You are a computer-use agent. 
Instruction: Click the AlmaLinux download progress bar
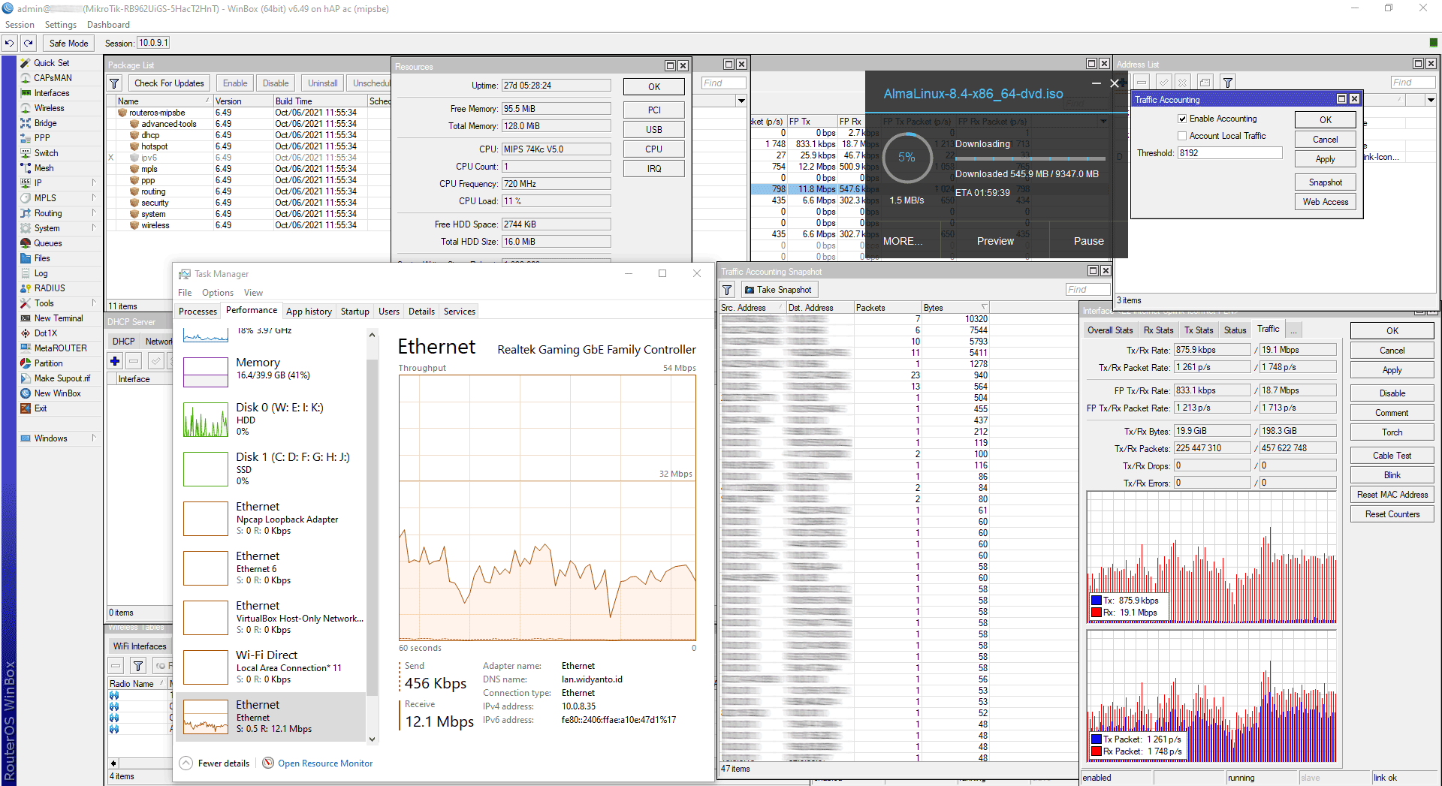click(x=1029, y=158)
